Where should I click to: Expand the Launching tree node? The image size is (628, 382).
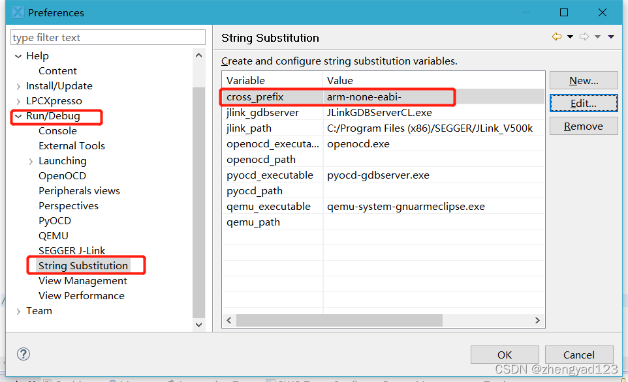pyautogui.click(x=31, y=161)
